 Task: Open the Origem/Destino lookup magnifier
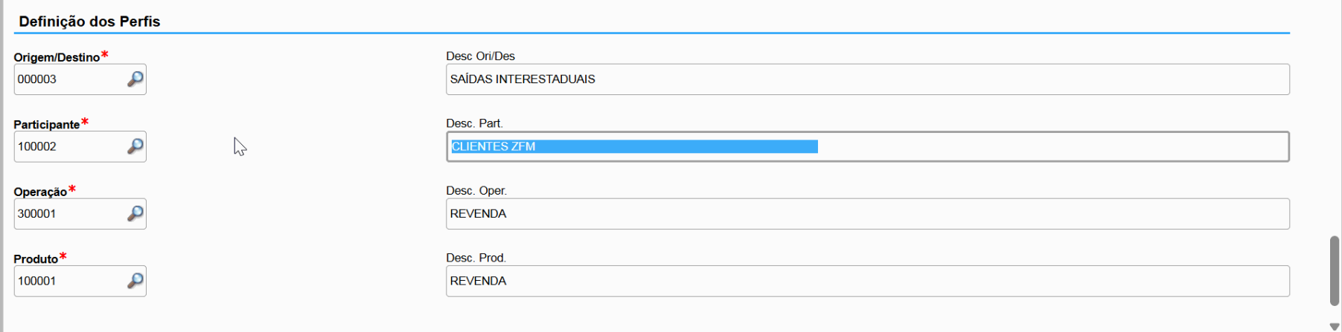point(135,79)
